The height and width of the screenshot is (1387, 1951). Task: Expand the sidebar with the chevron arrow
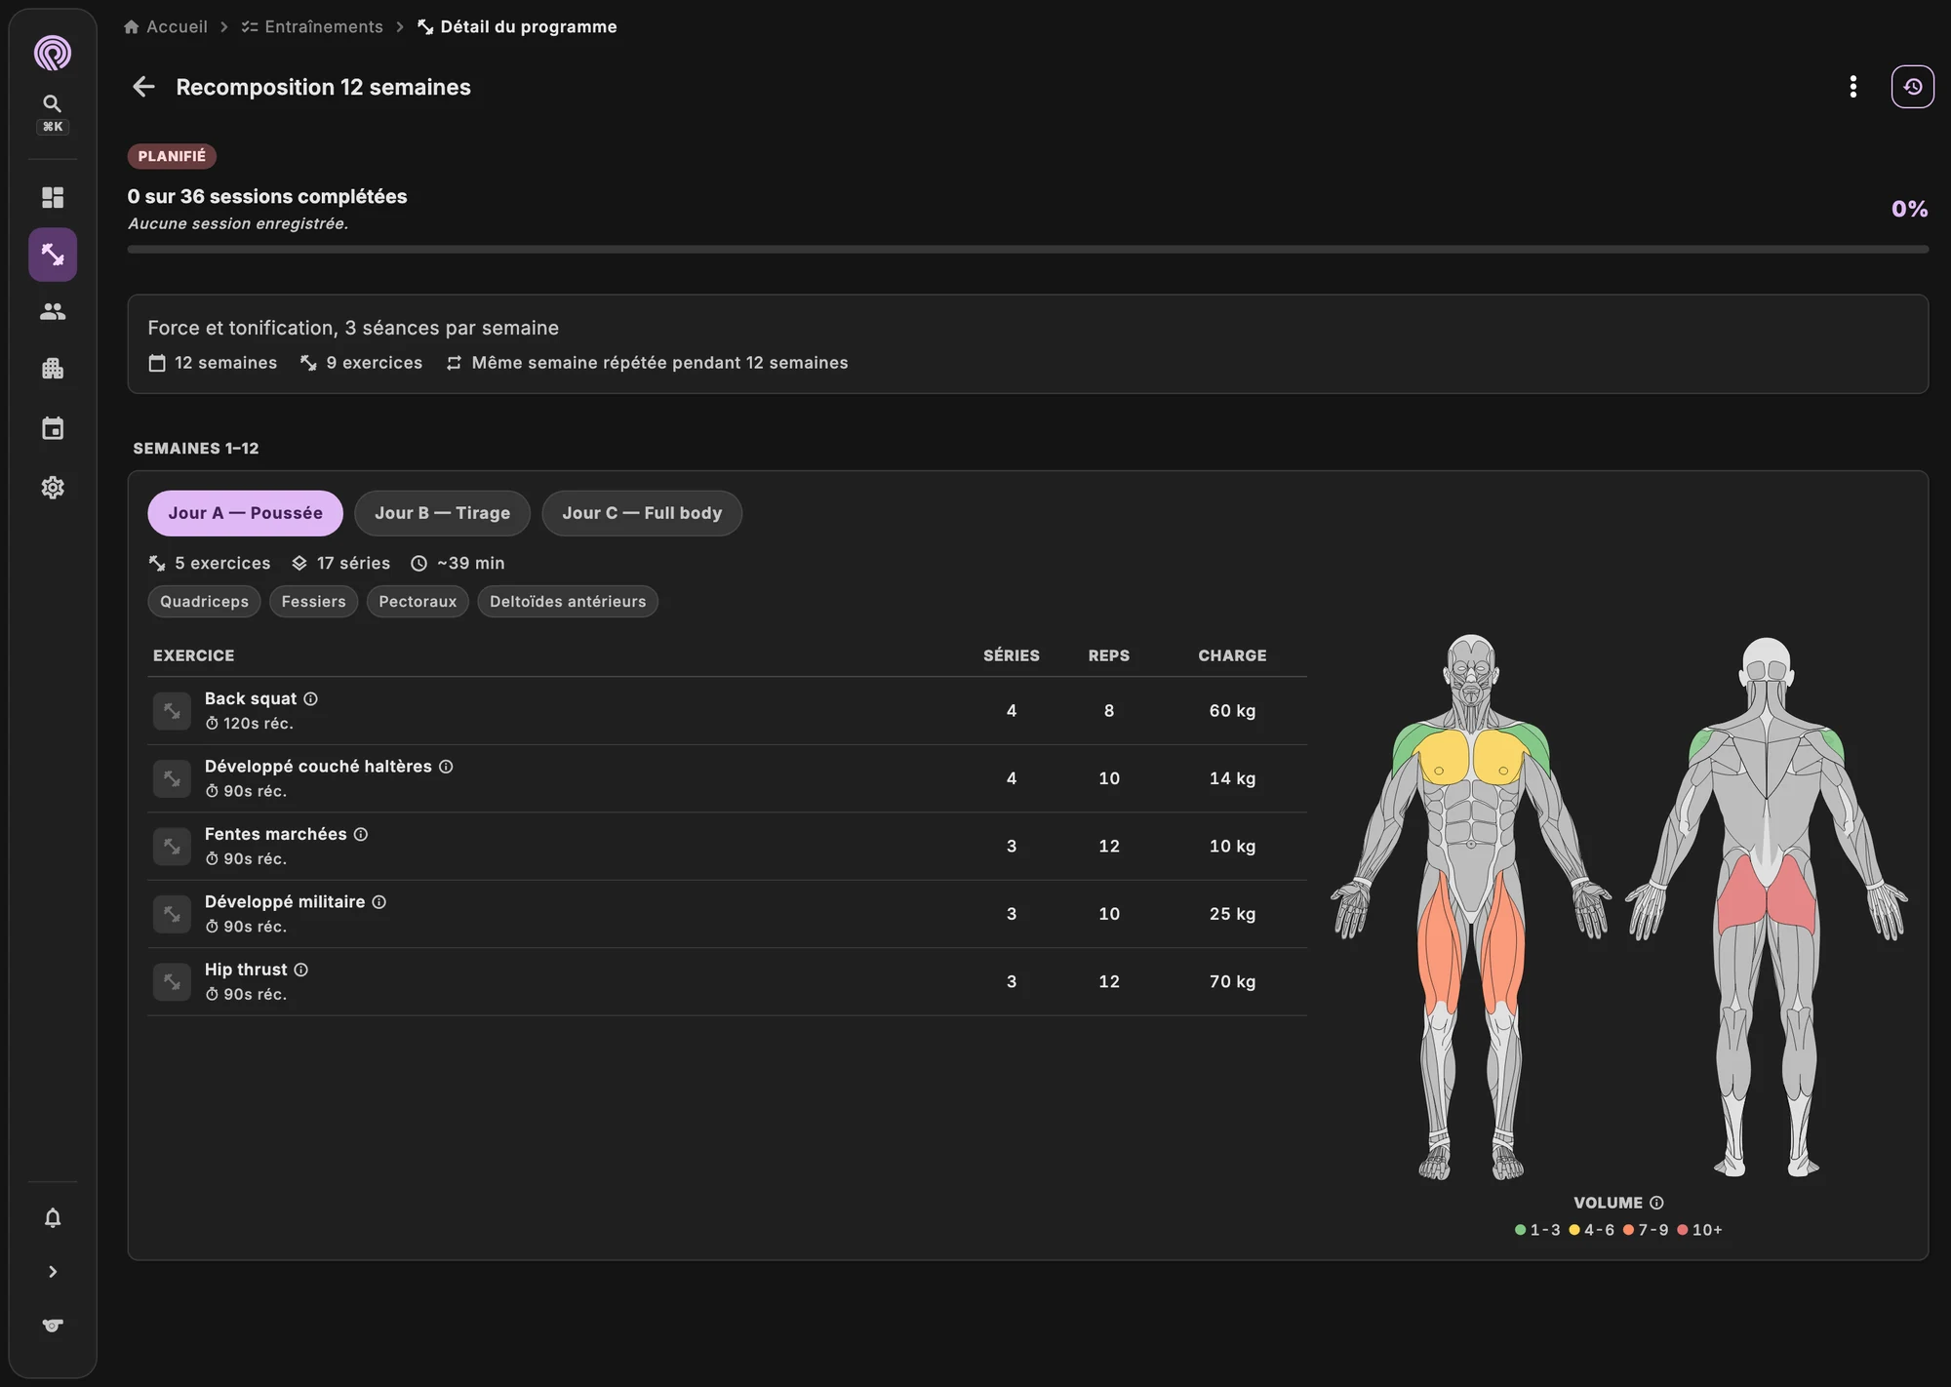[53, 1272]
